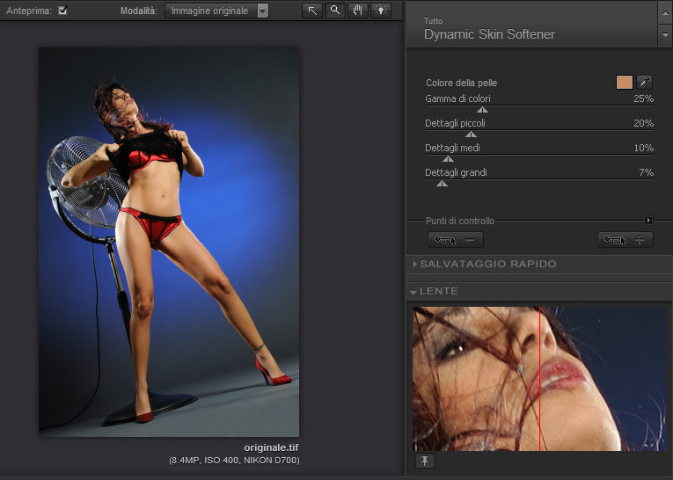Toggle the Anteprima preview checkbox
The width and height of the screenshot is (673, 480).
[x=62, y=11]
